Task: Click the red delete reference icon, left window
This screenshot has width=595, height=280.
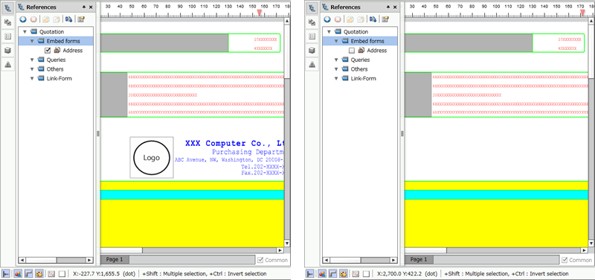Action: pos(33,19)
